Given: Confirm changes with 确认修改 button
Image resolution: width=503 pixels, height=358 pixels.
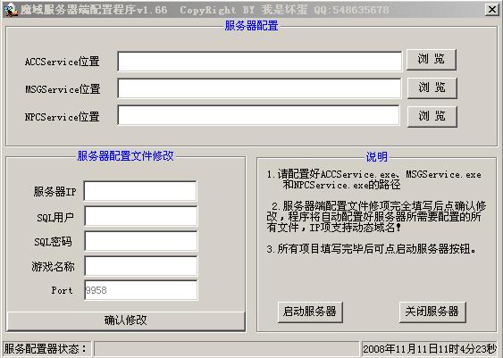Looking at the screenshot, I should pyautogui.click(x=126, y=321).
